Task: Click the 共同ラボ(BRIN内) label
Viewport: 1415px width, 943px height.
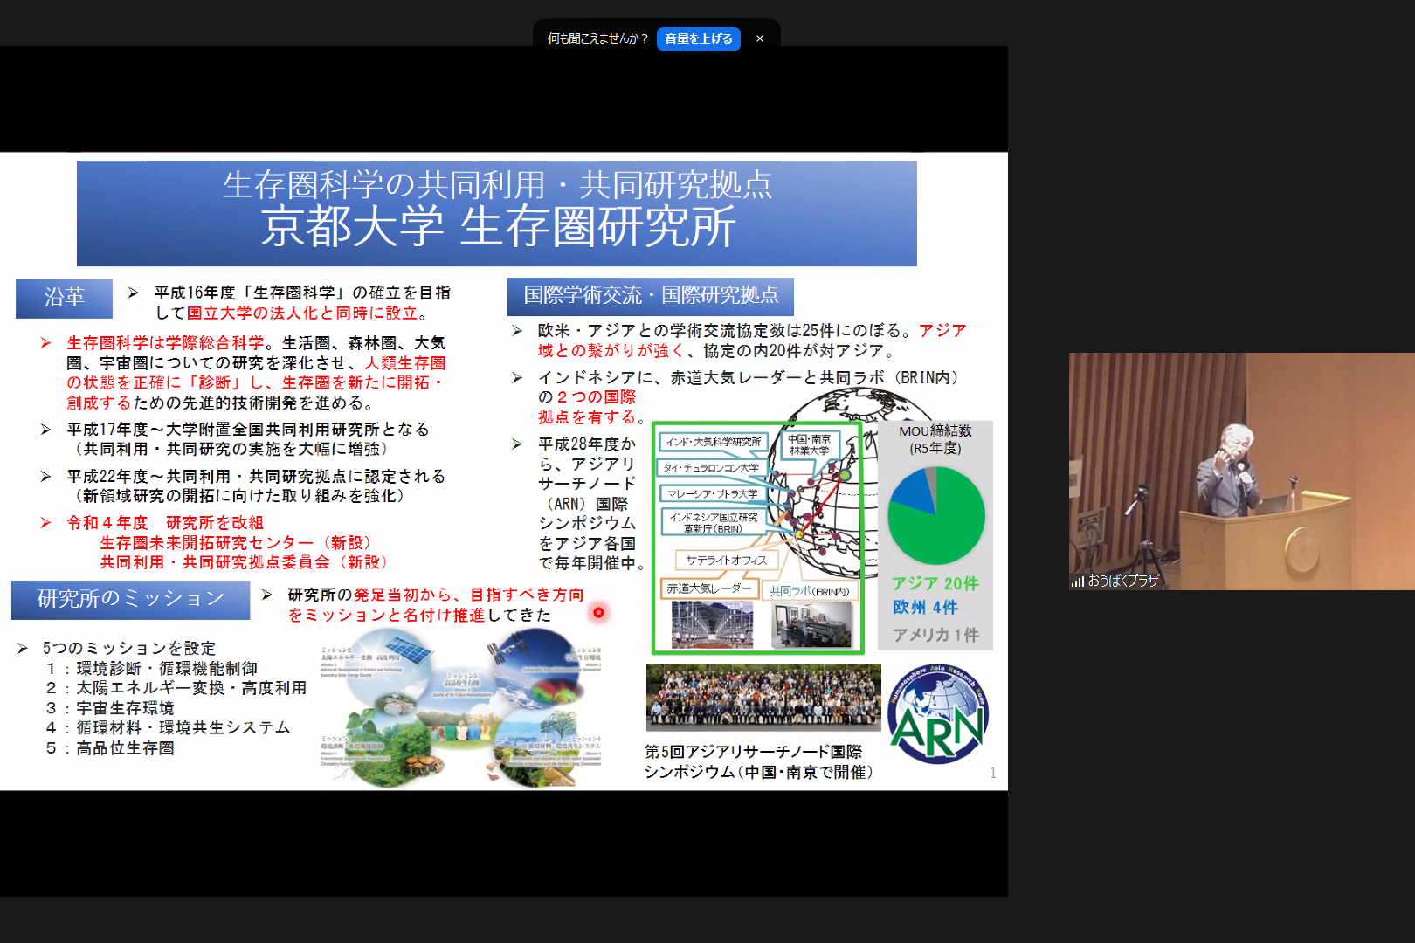Action: point(811,591)
